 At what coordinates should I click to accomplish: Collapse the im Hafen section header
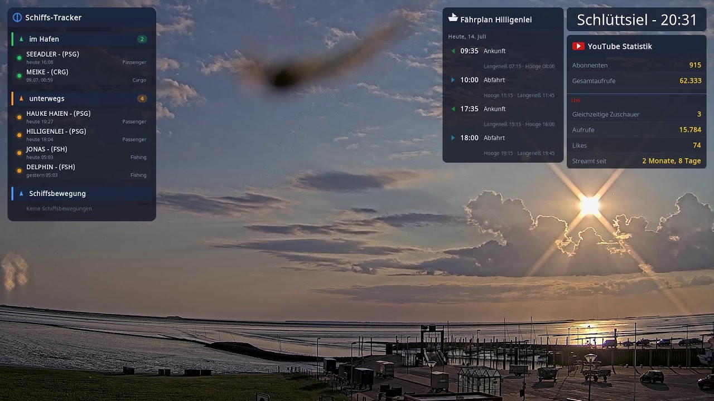pos(82,39)
